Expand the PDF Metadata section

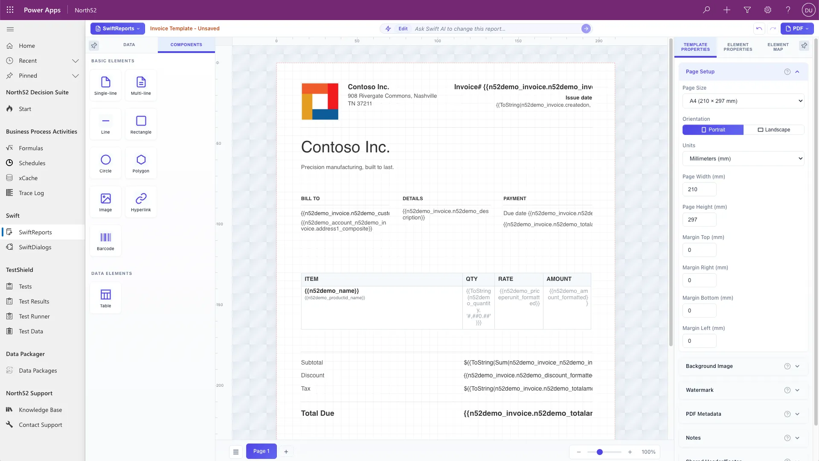pos(743,414)
